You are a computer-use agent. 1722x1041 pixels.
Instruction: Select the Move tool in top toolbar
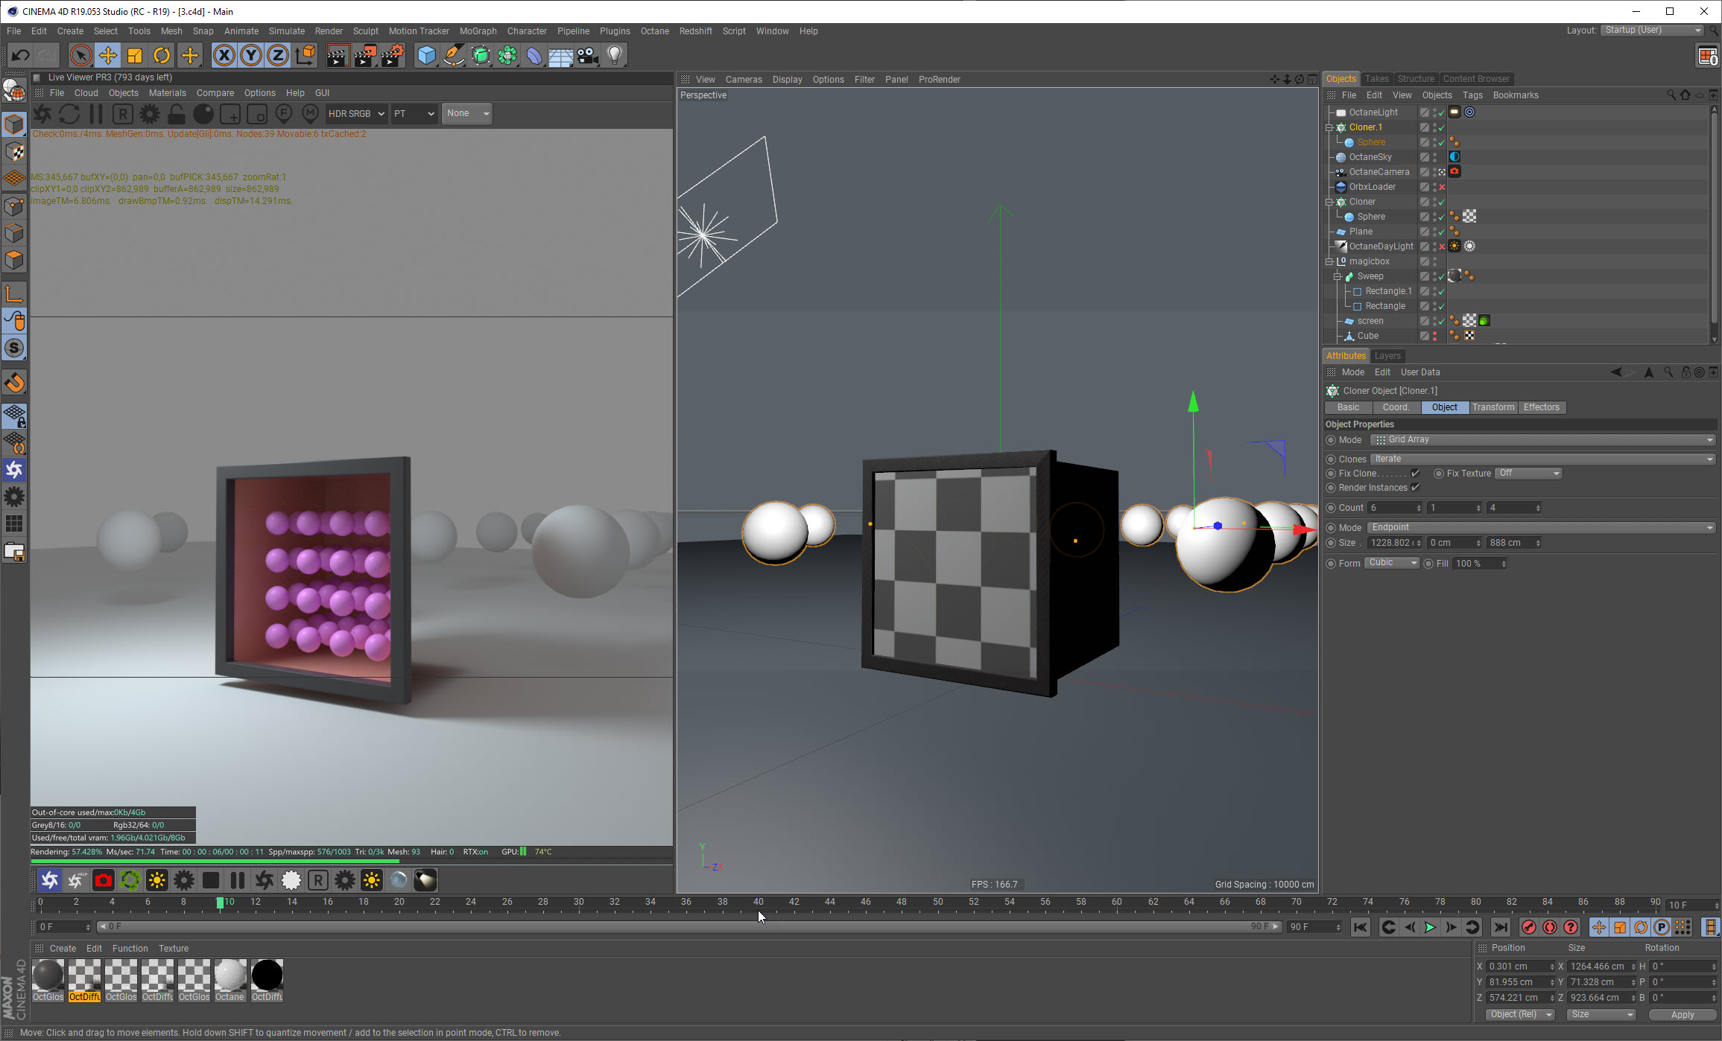[108, 55]
